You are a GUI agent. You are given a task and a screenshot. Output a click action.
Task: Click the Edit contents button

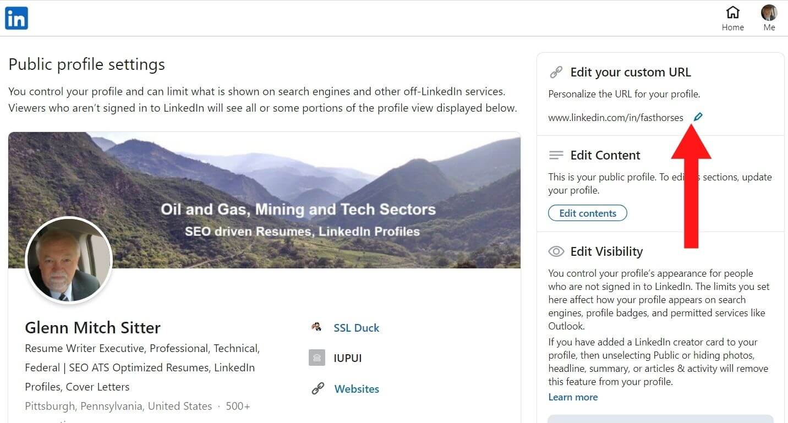587,213
